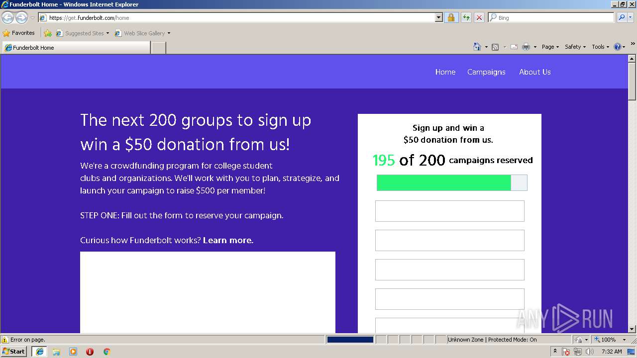637x358 pixels.
Task: Open the Safety menu
Action: pos(575,47)
